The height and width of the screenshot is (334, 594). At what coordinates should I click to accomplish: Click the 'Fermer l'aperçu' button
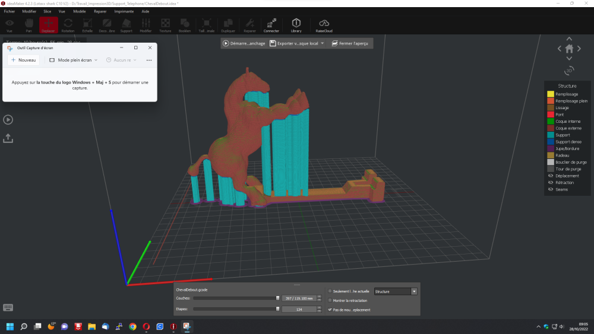click(351, 43)
